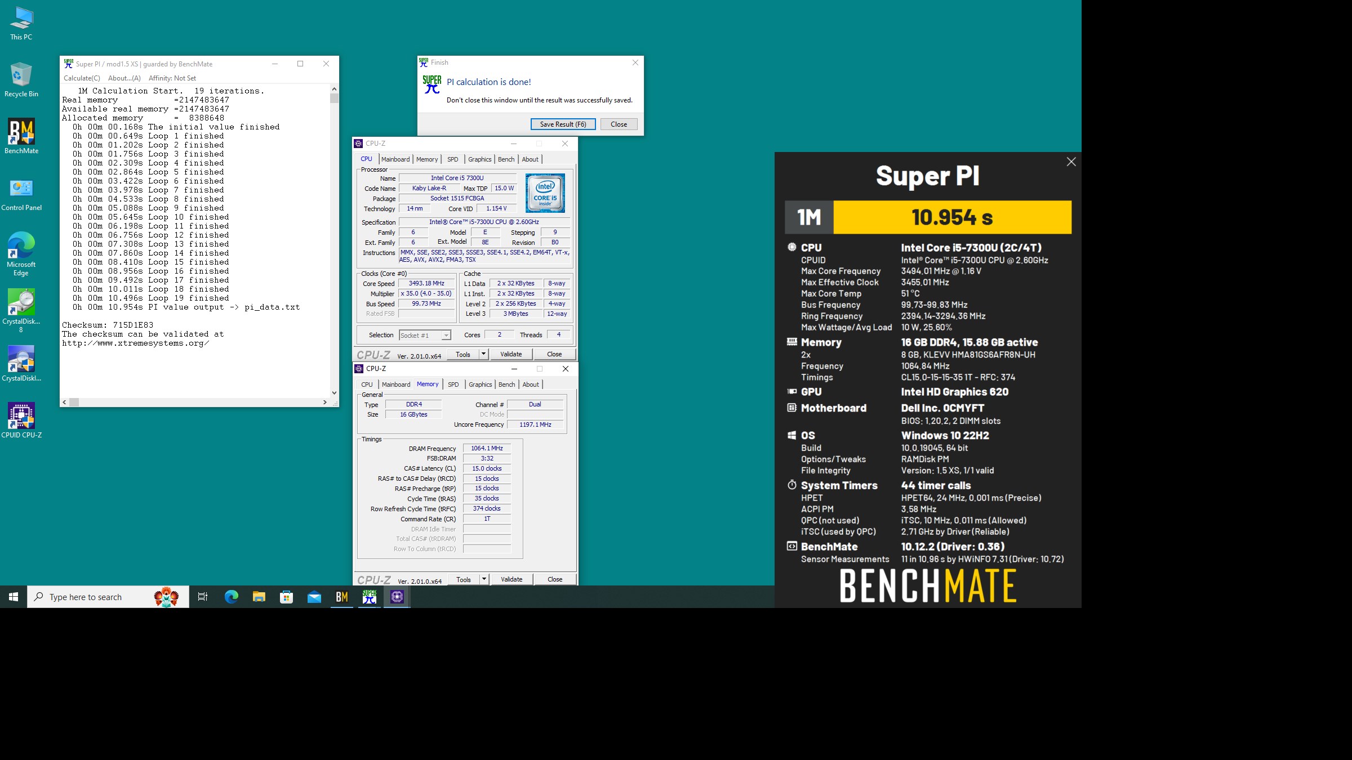Open This PC desktop icon

click(21, 24)
